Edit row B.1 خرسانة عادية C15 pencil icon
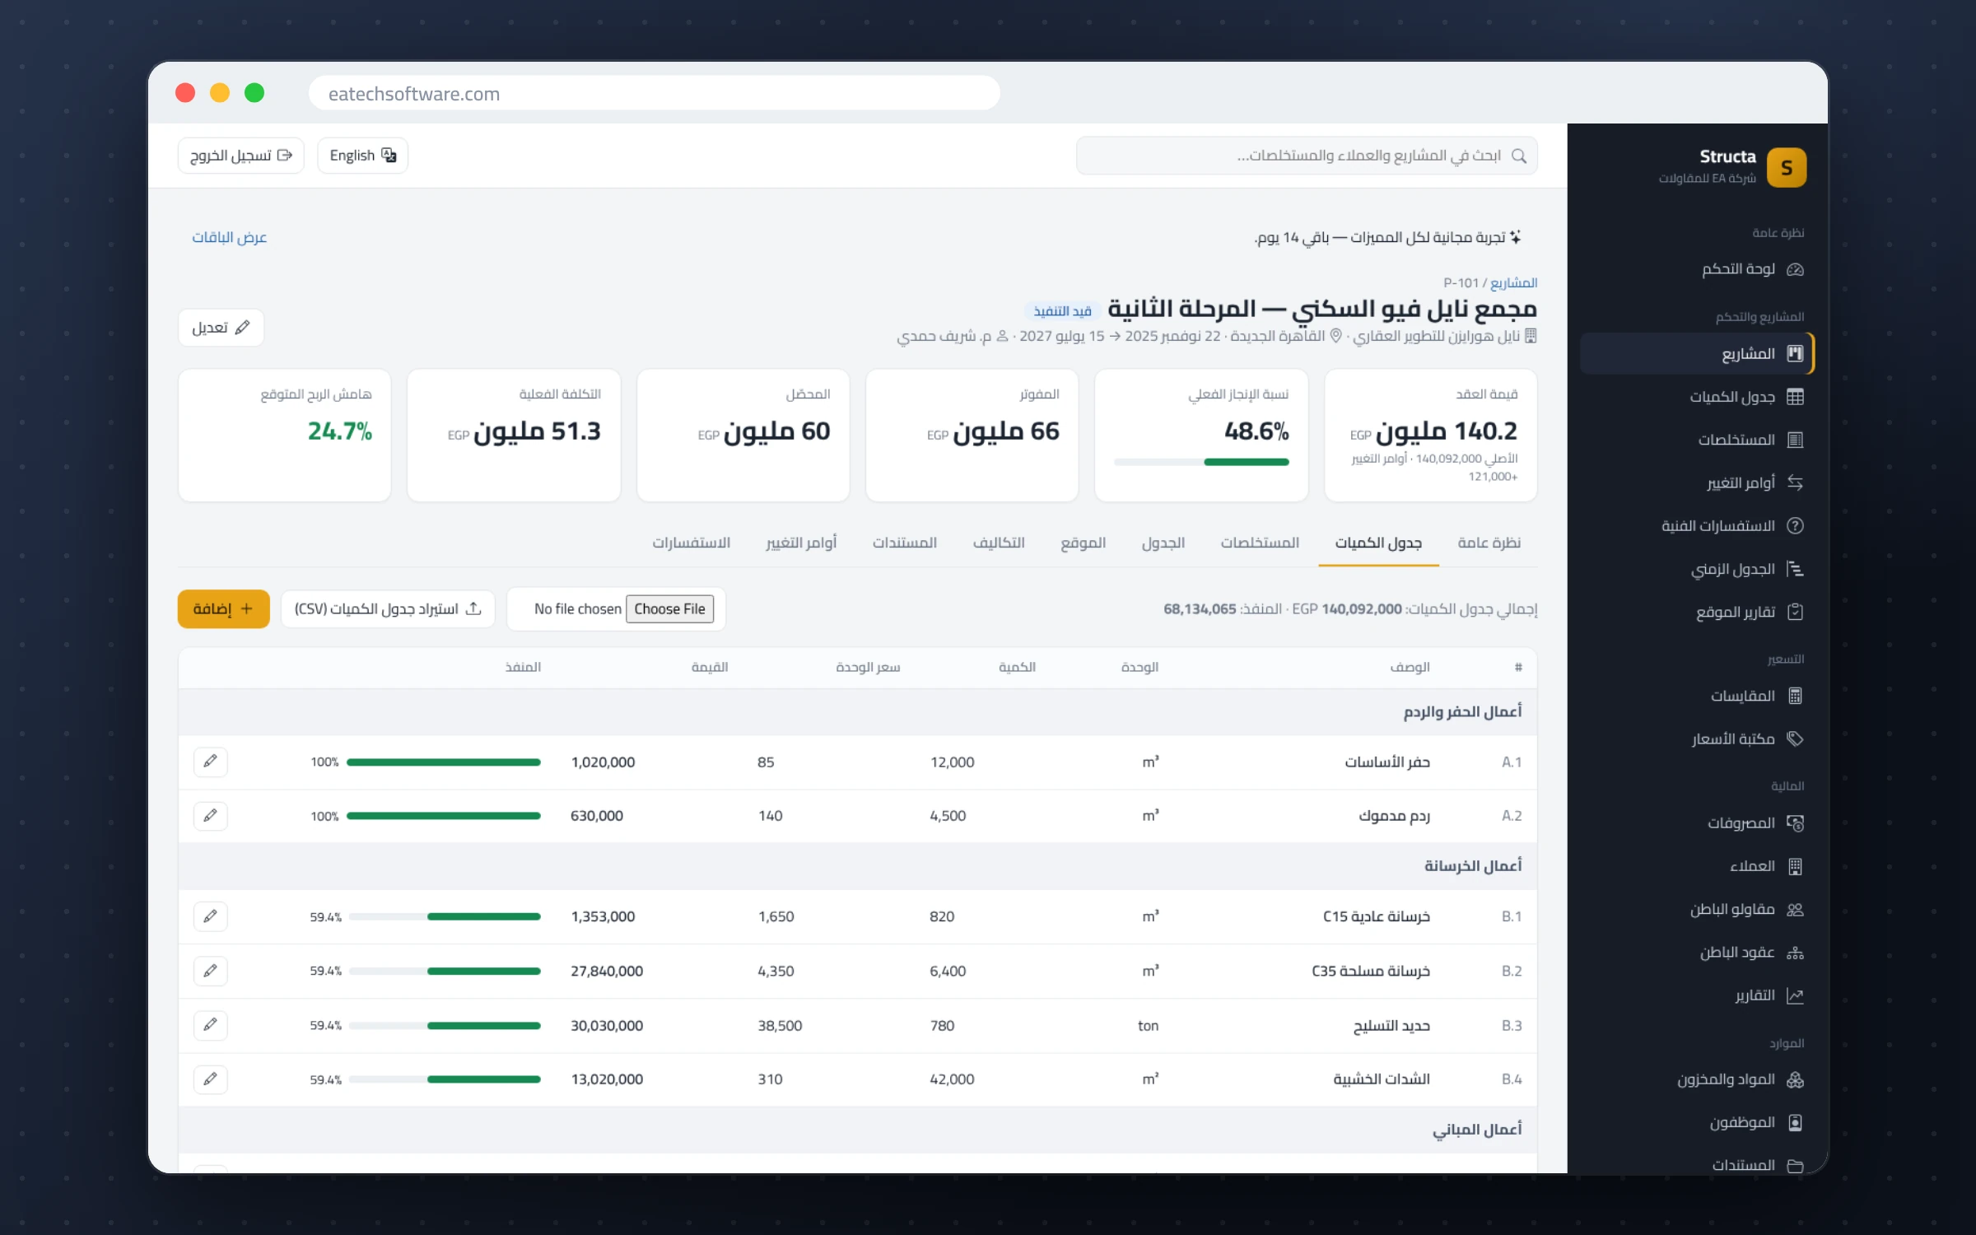Image resolution: width=1976 pixels, height=1235 pixels. (x=210, y=916)
